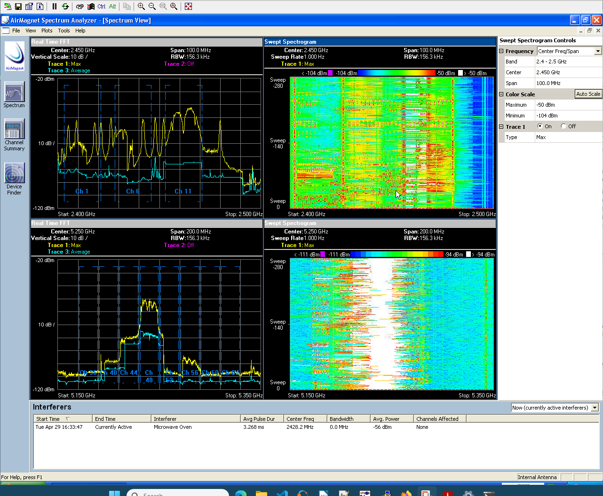Click the save floppy disk icon

(x=18, y=7)
